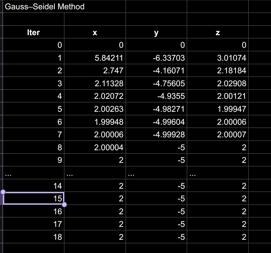The width and height of the screenshot is (271, 253).
Task: Click iteration number 9 cell
Action: click(33, 160)
